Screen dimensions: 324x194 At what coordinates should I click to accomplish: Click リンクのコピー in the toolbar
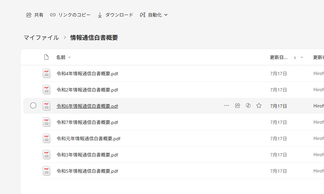pos(70,15)
